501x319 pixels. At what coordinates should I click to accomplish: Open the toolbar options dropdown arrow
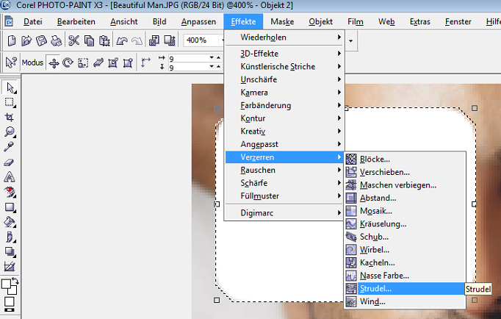pos(351,40)
